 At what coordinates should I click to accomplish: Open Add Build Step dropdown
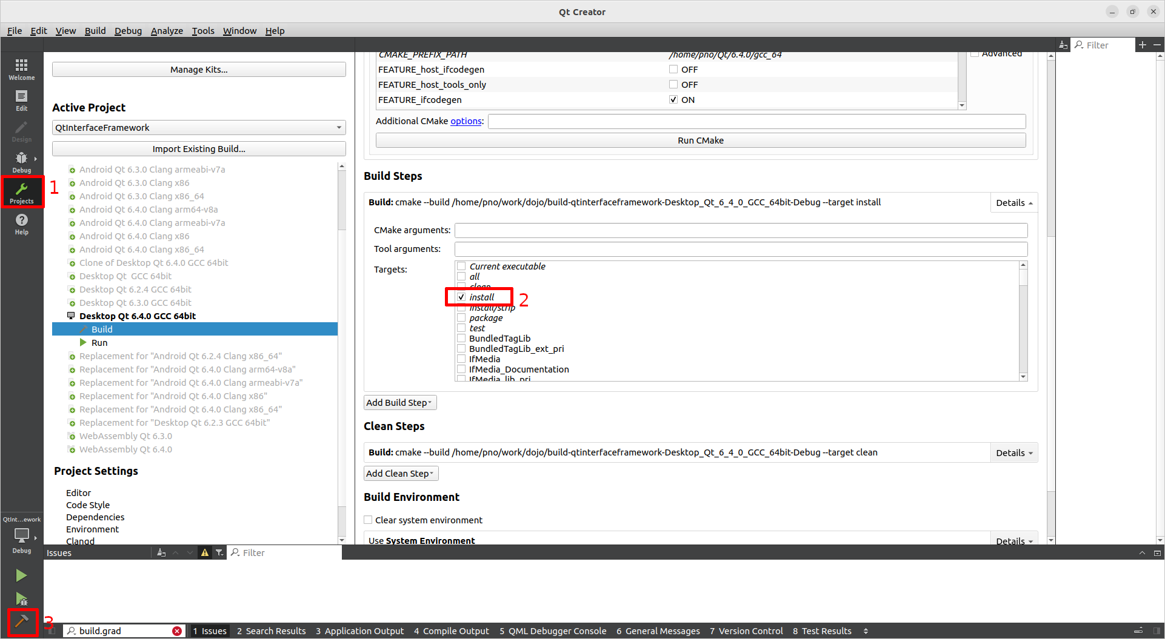400,403
